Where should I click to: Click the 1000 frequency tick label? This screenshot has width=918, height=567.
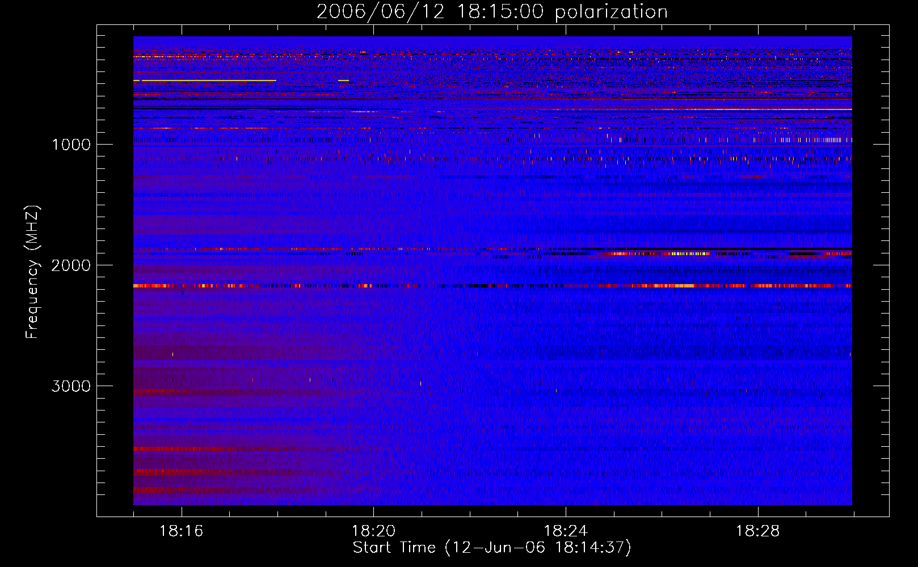tap(71, 145)
